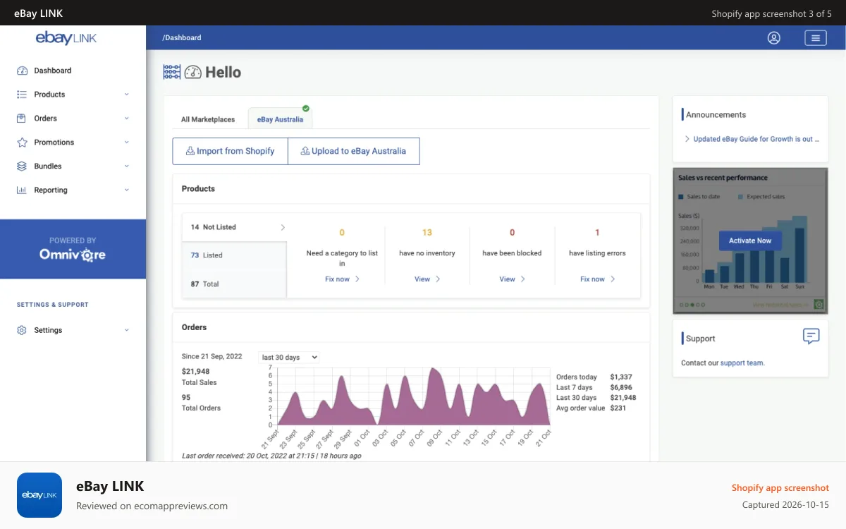Expand the Promotions sidebar chevron

pyautogui.click(x=127, y=142)
